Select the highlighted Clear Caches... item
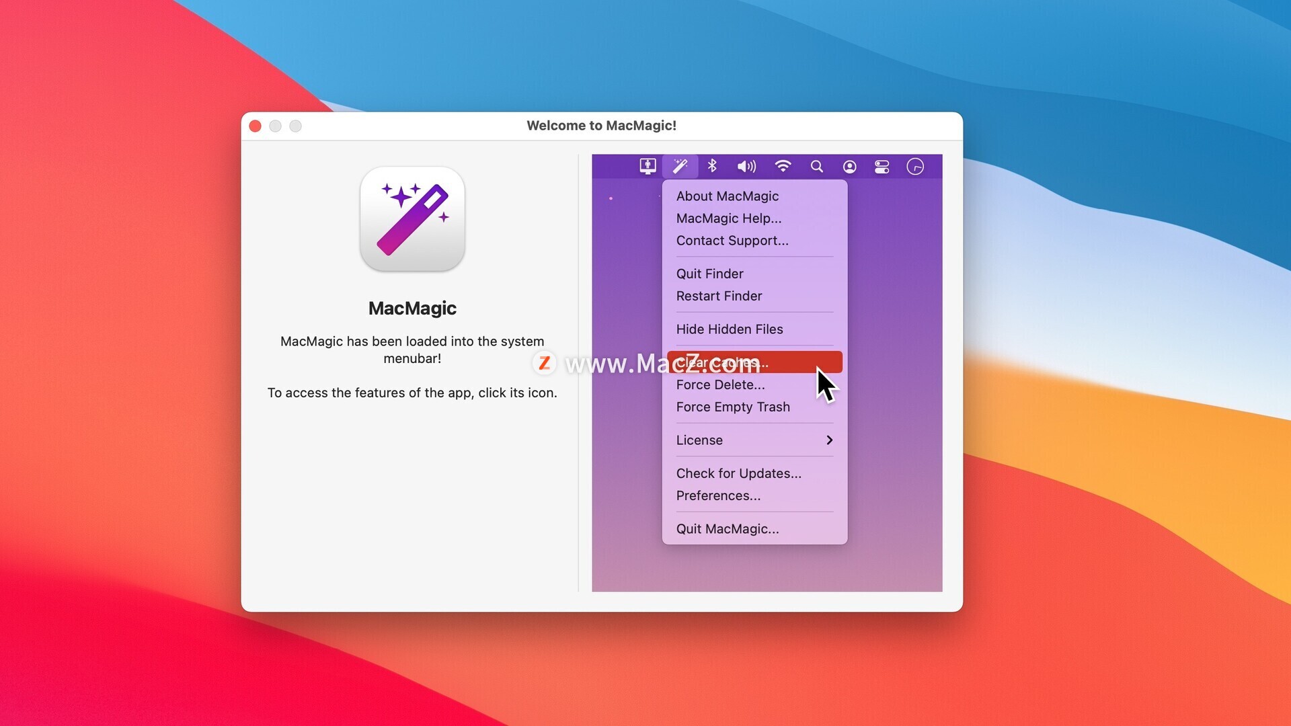Screen dimensions: 1291x726 [754, 362]
